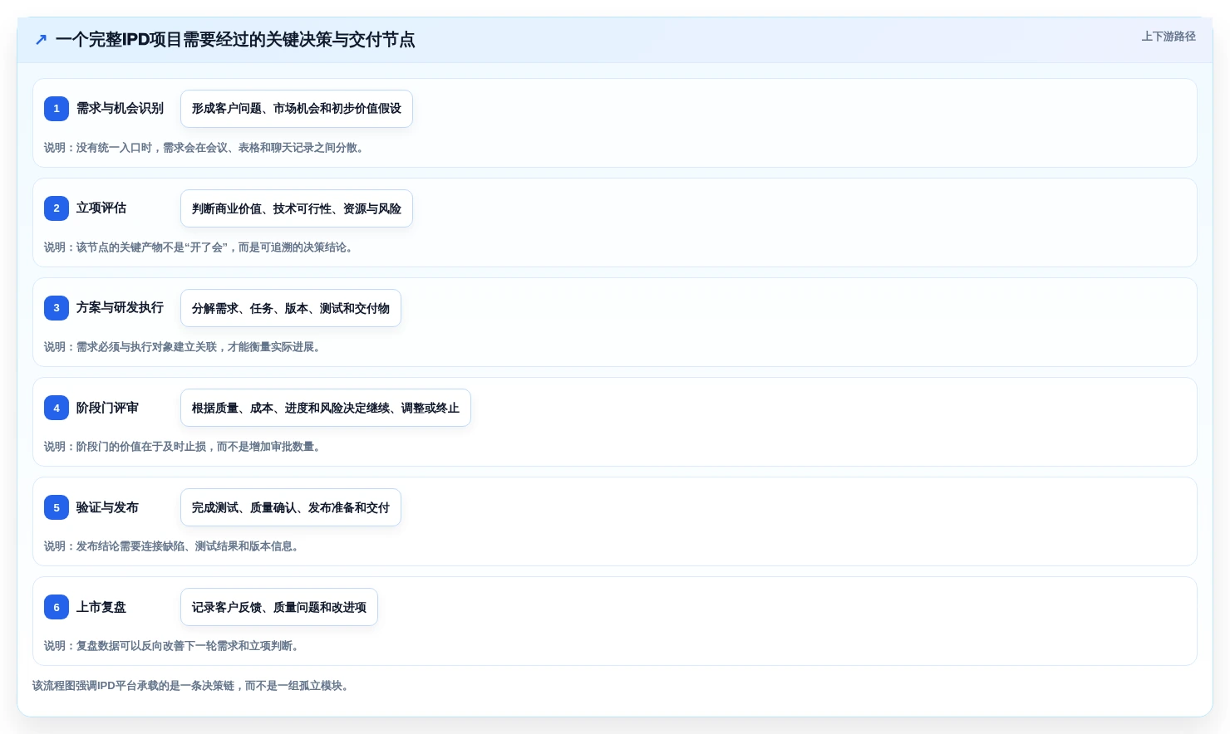
Task: Click the note 阶段门的价值在于及时止损
Action: (x=184, y=447)
